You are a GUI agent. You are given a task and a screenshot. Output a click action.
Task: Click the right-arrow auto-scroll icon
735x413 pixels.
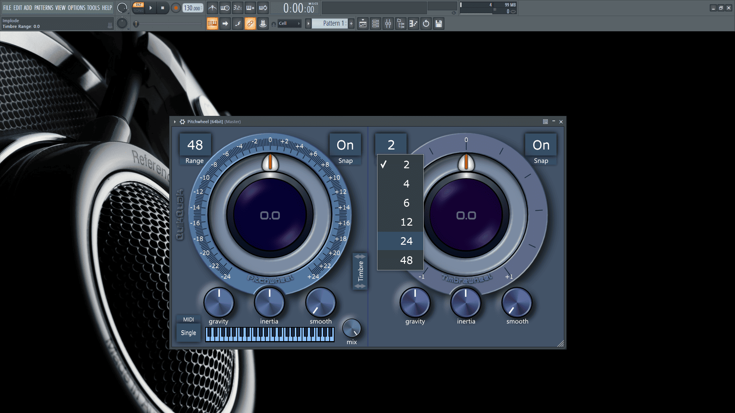[225, 23]
